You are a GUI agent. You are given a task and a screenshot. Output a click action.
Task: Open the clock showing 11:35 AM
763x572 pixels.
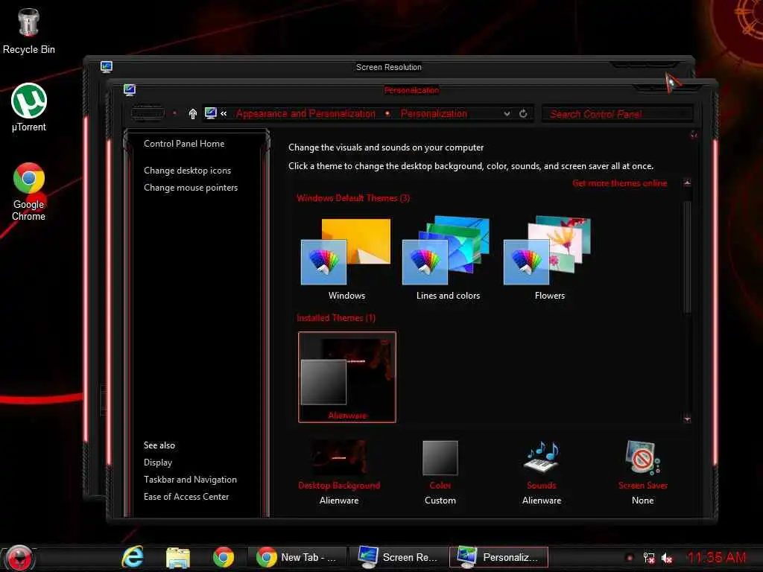point(716,557)
